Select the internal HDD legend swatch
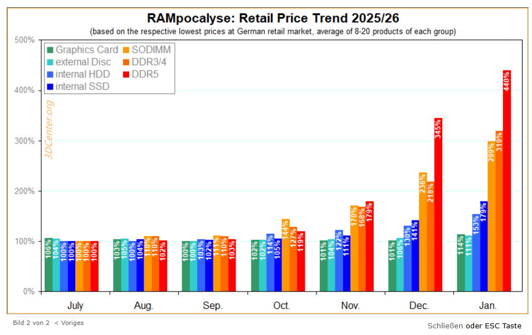This screenshot has height=335, width=532. [x=50, y=75]
